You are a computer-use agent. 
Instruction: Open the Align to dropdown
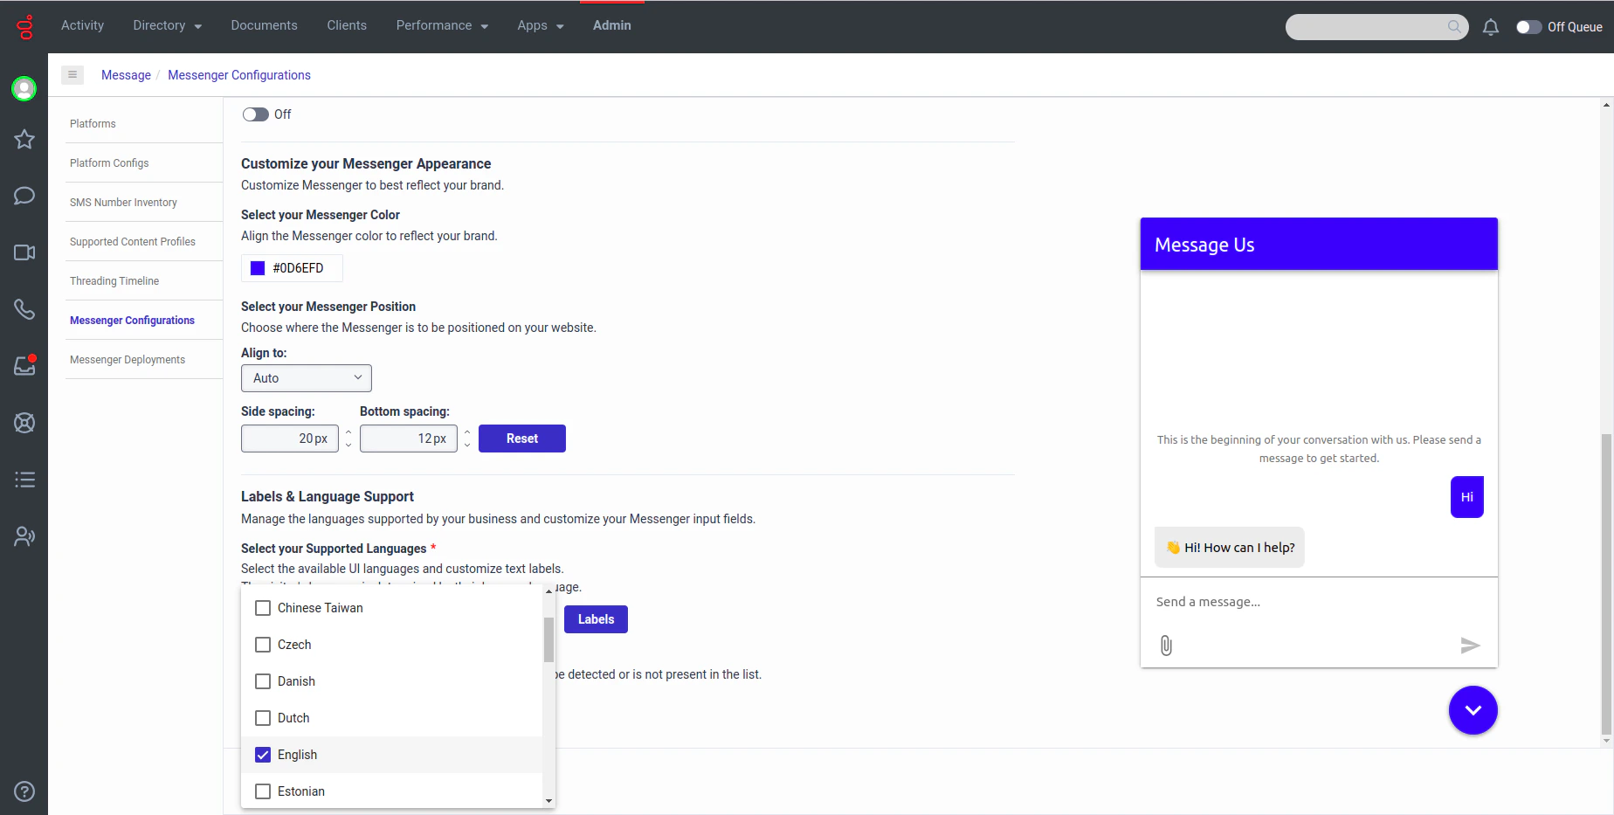(x=306, y=377)
